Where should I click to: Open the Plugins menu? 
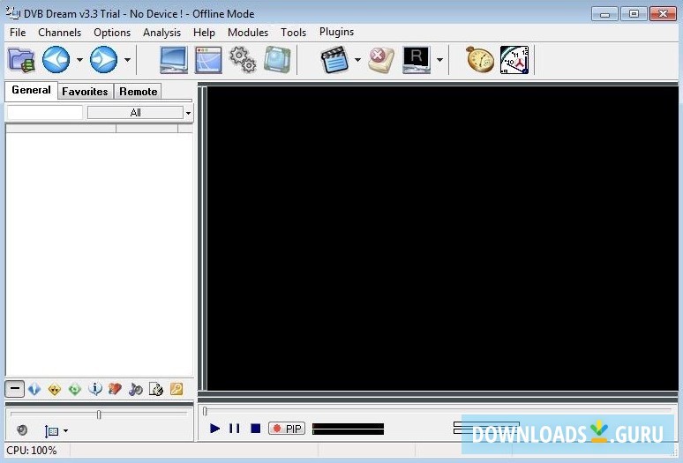tap(336, 32)
